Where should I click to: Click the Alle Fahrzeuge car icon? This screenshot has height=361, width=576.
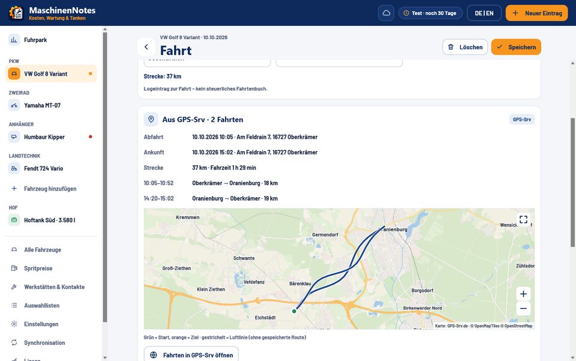pos(14,250)
